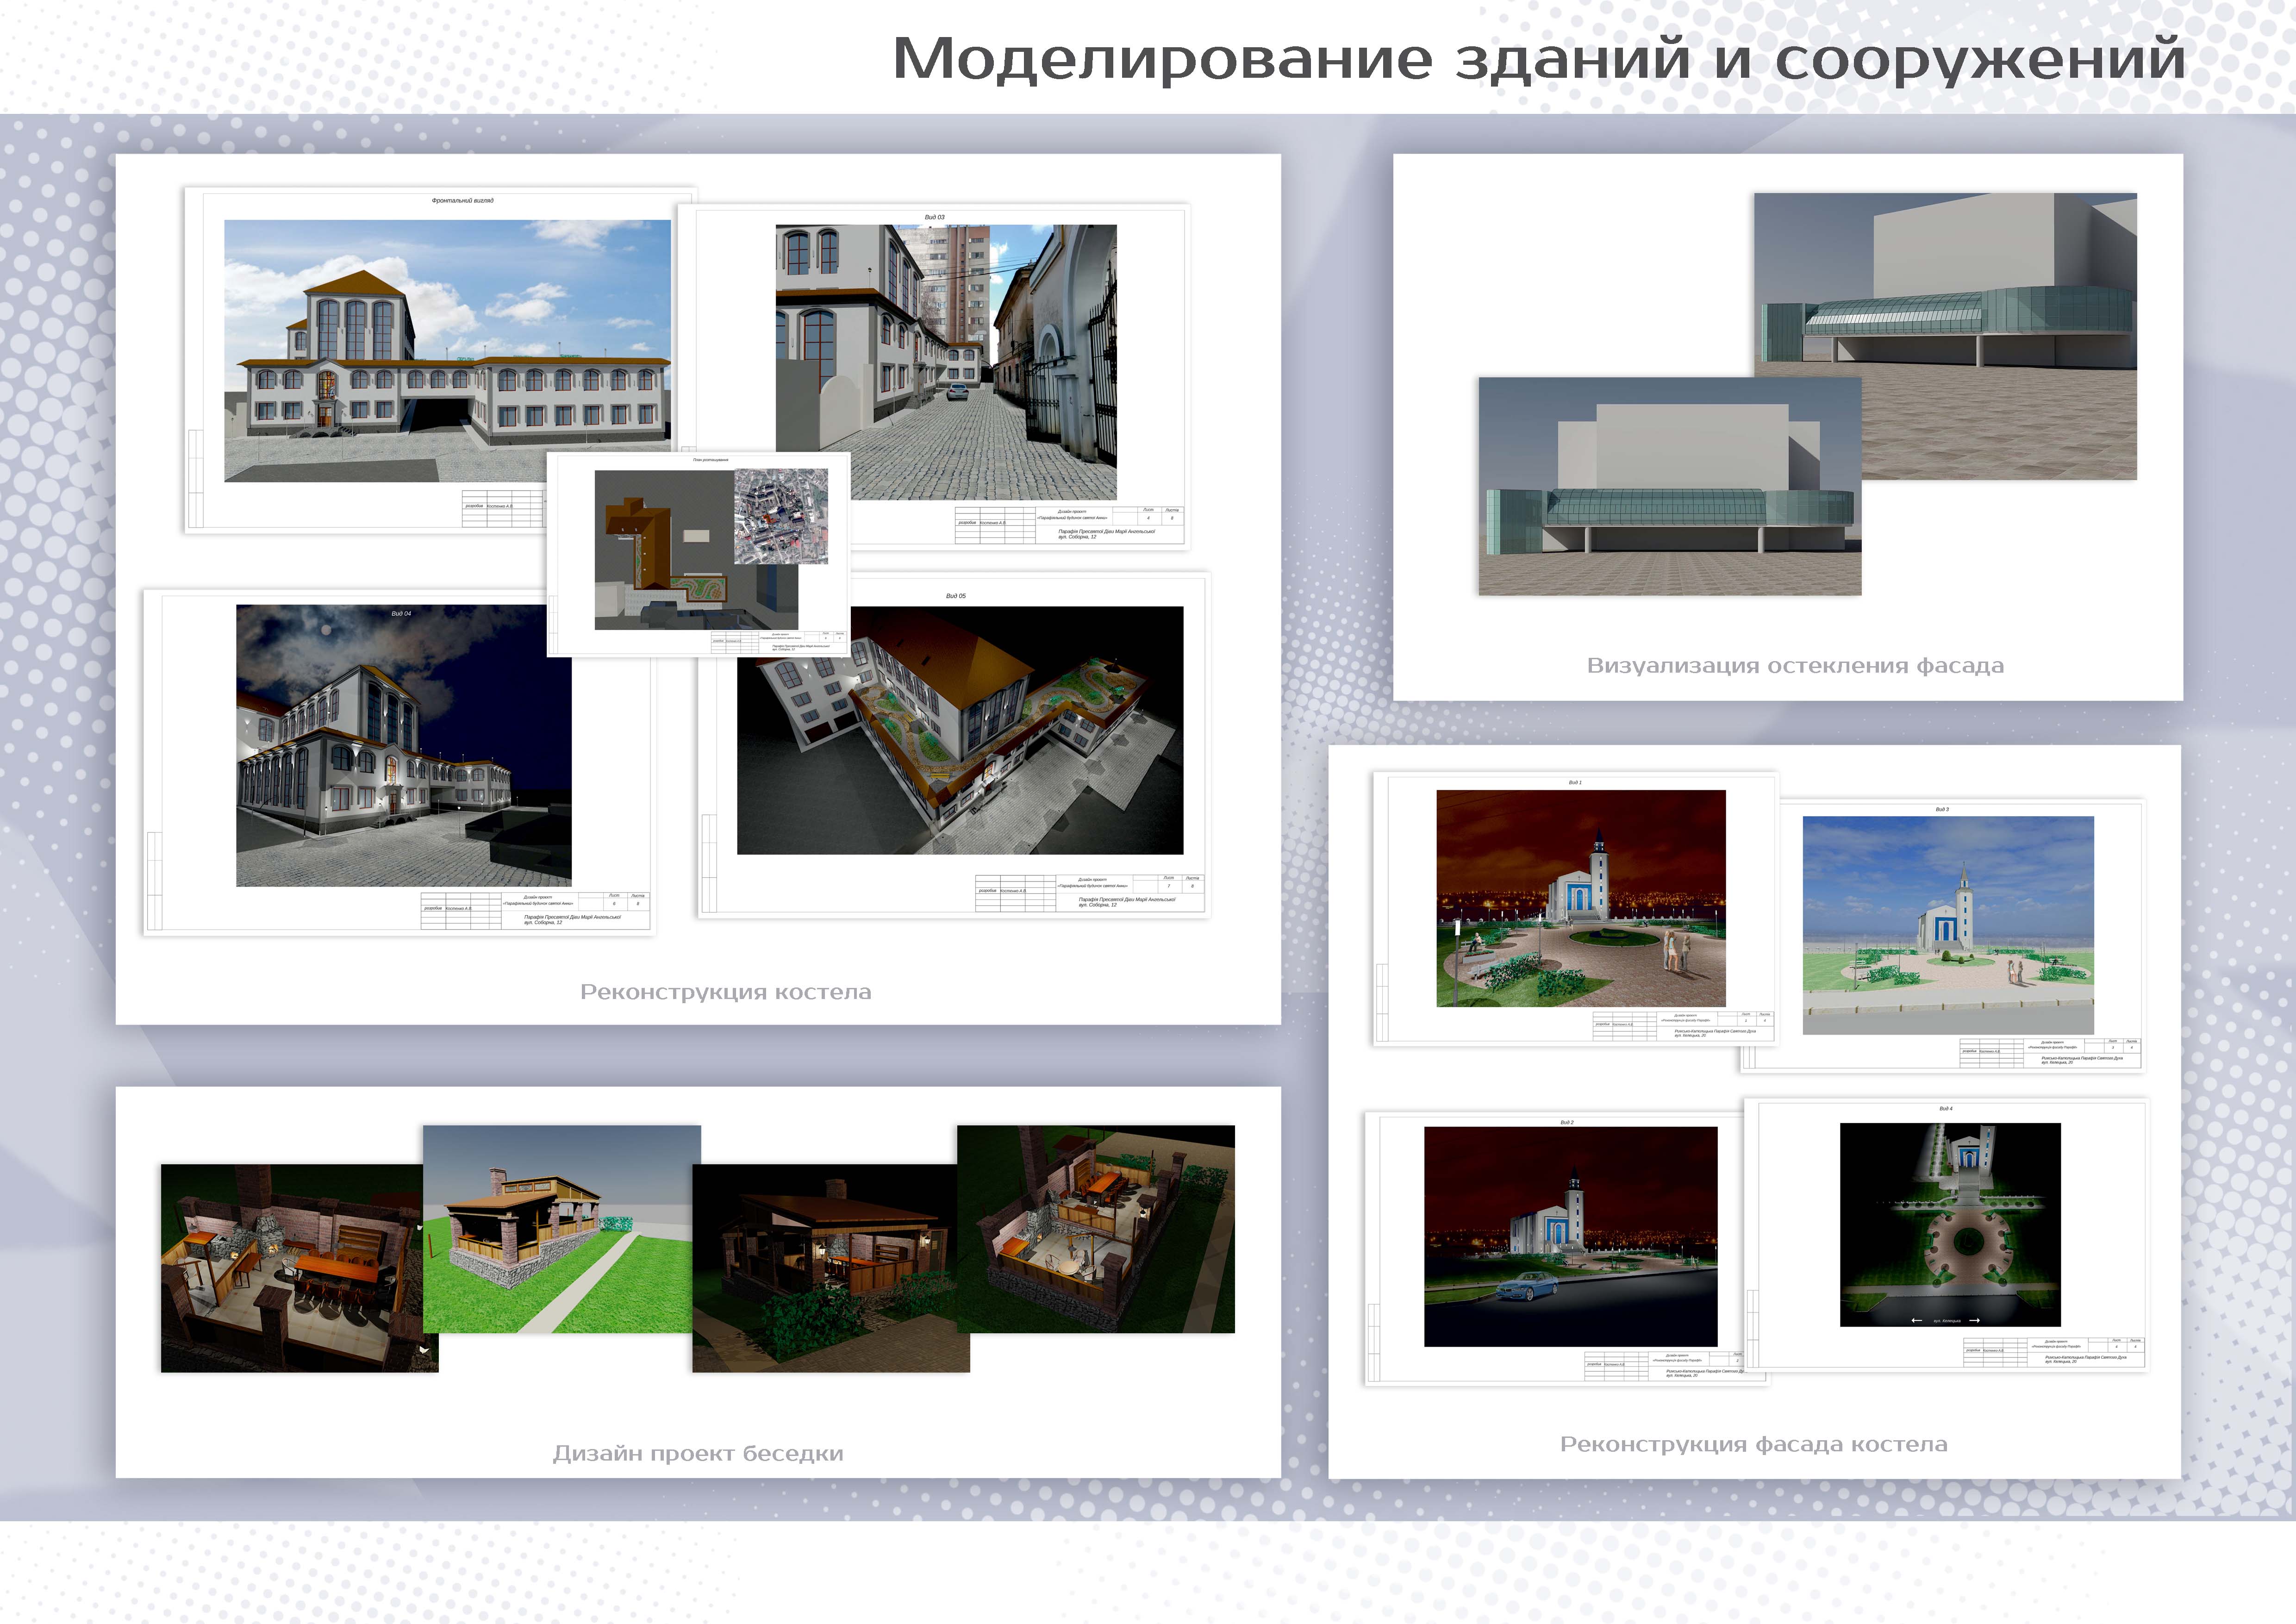The image size is (2296, 1624).
Task: Select the "Реконструкция костела" caption
Action: click(x=726, y=992)
